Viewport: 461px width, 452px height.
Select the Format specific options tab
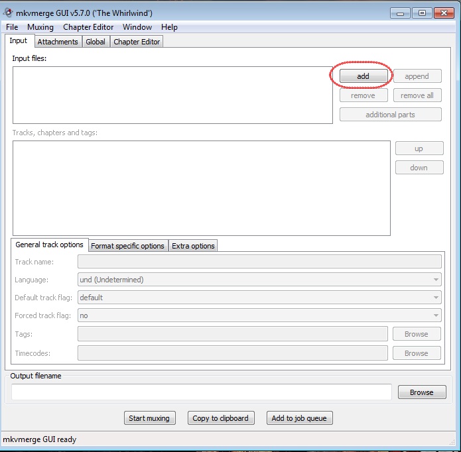[x=128, y=246]
